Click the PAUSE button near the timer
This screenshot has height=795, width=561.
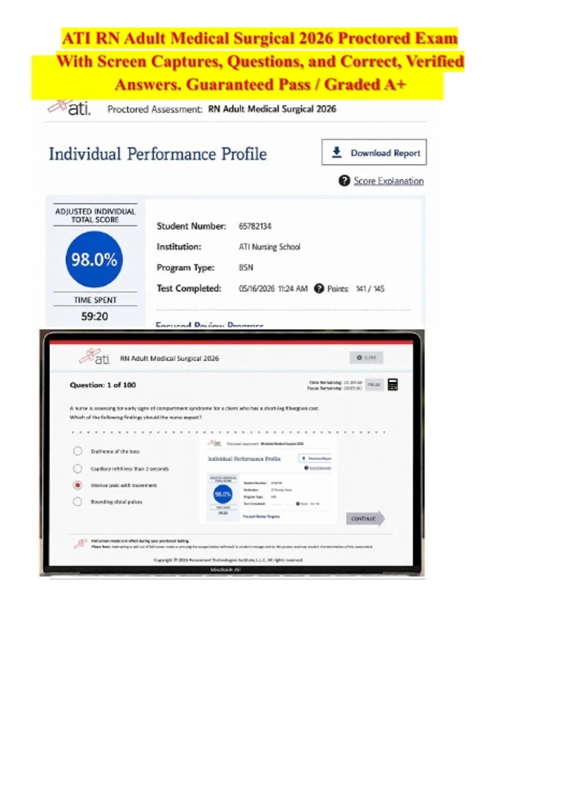(x=374, y=384)
